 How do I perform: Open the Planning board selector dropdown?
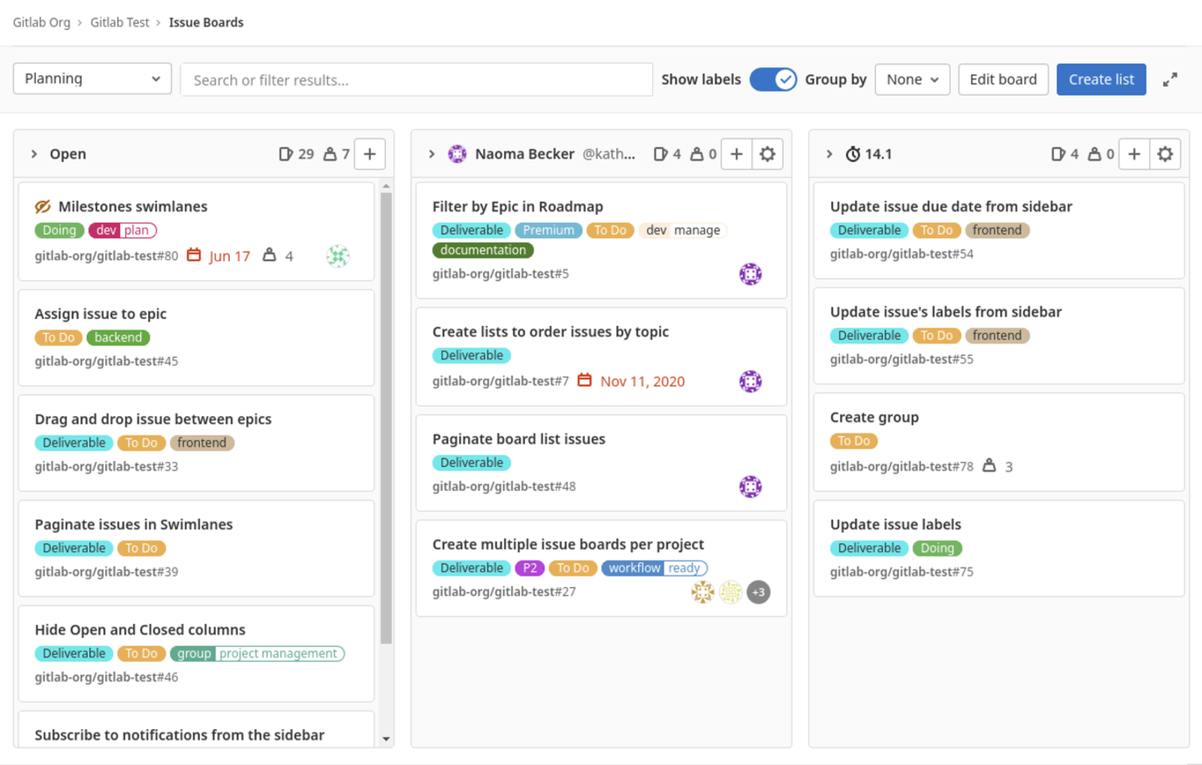(x=92, y=78)
